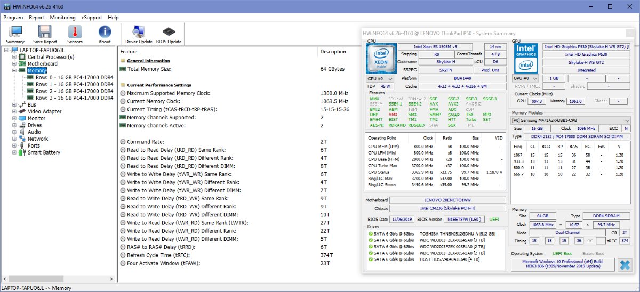This screenshot has width=640, height=292.
Task: Click the Bus tree icon
Action: (x=22, y=105)
